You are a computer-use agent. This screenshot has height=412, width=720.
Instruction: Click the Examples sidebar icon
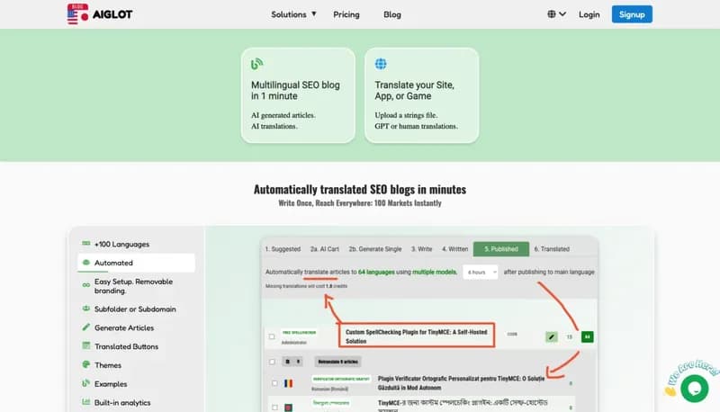point(85,383)
